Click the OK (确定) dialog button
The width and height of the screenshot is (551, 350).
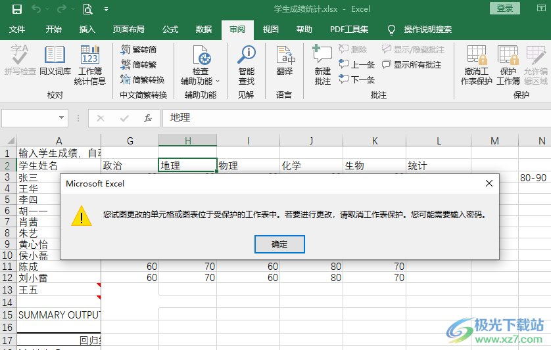pyautogui.click(x=279, y=244)
